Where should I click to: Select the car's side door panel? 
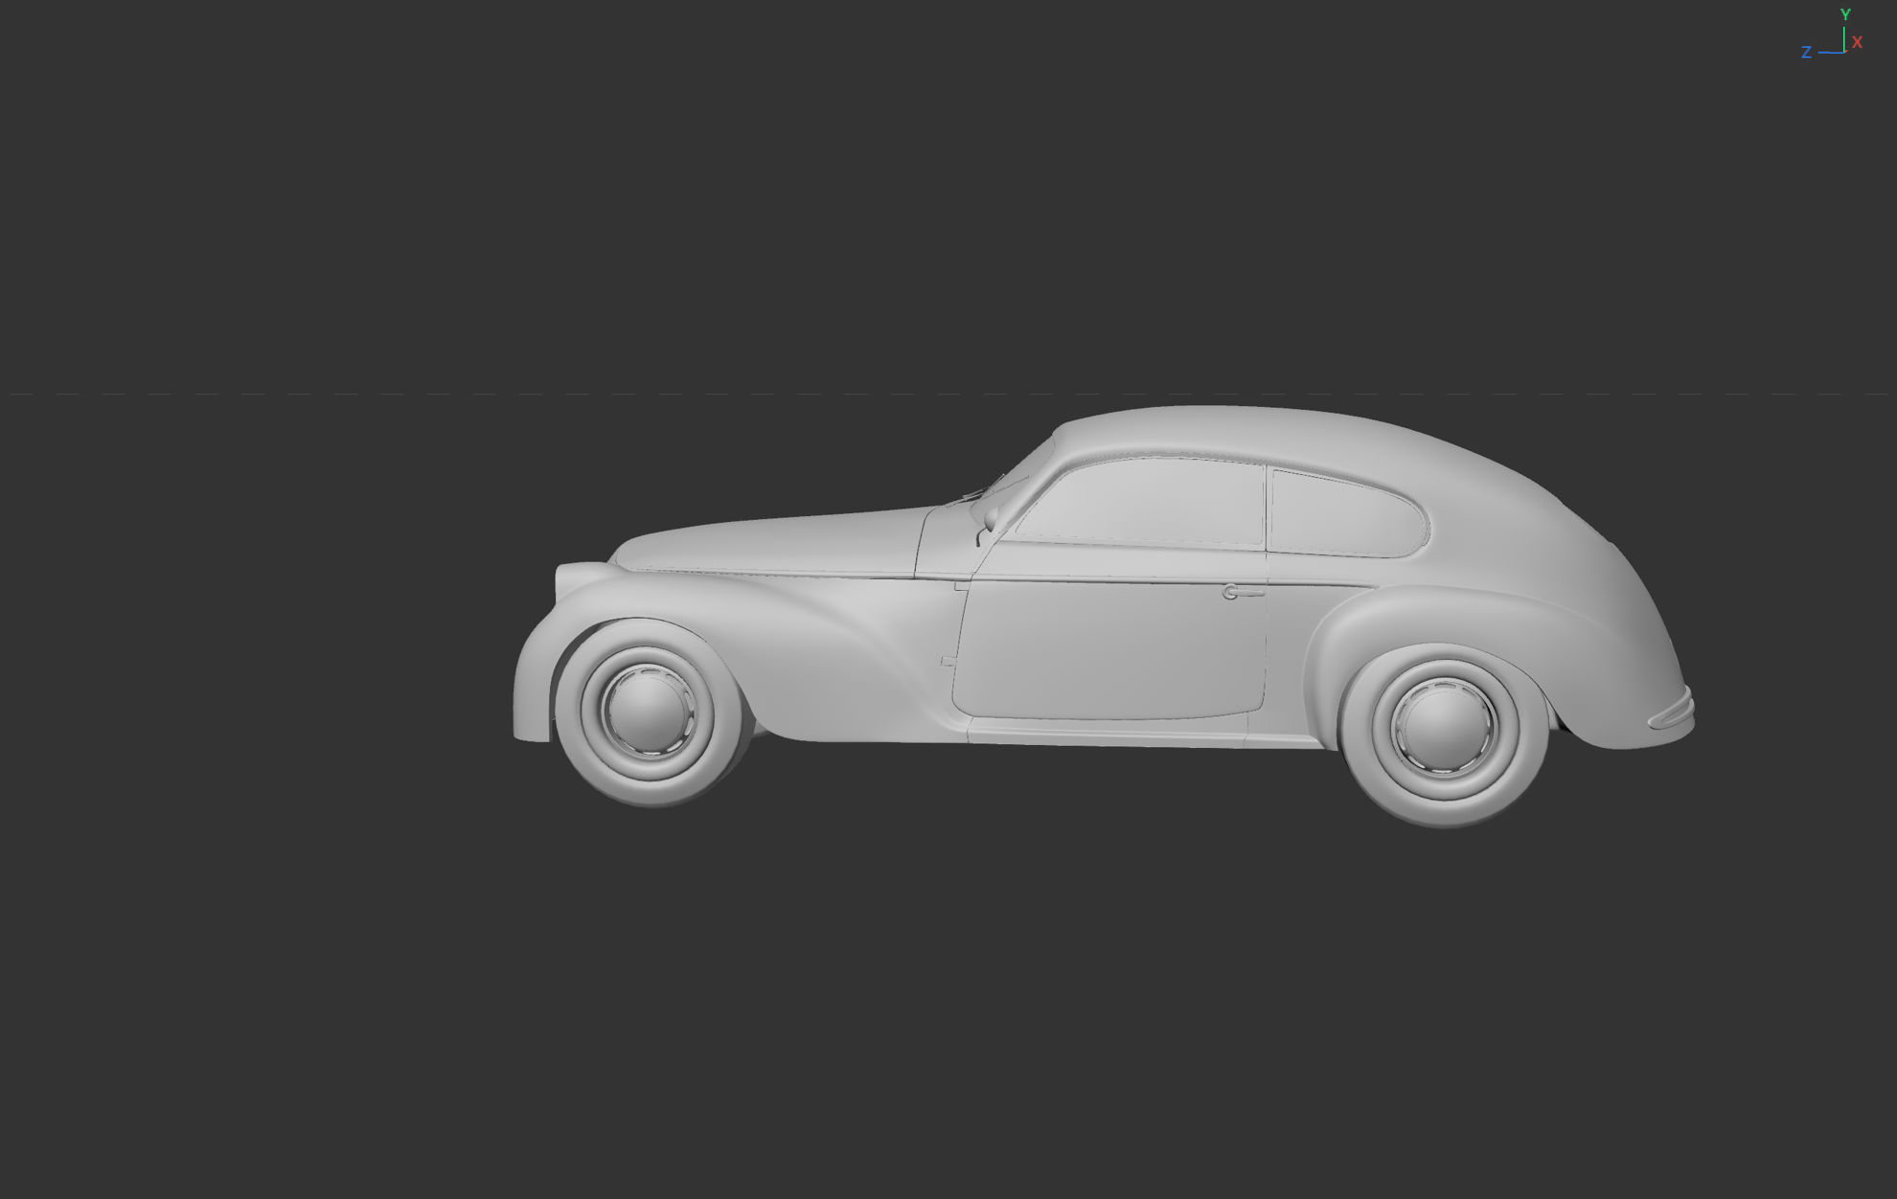coord(1111,648)
